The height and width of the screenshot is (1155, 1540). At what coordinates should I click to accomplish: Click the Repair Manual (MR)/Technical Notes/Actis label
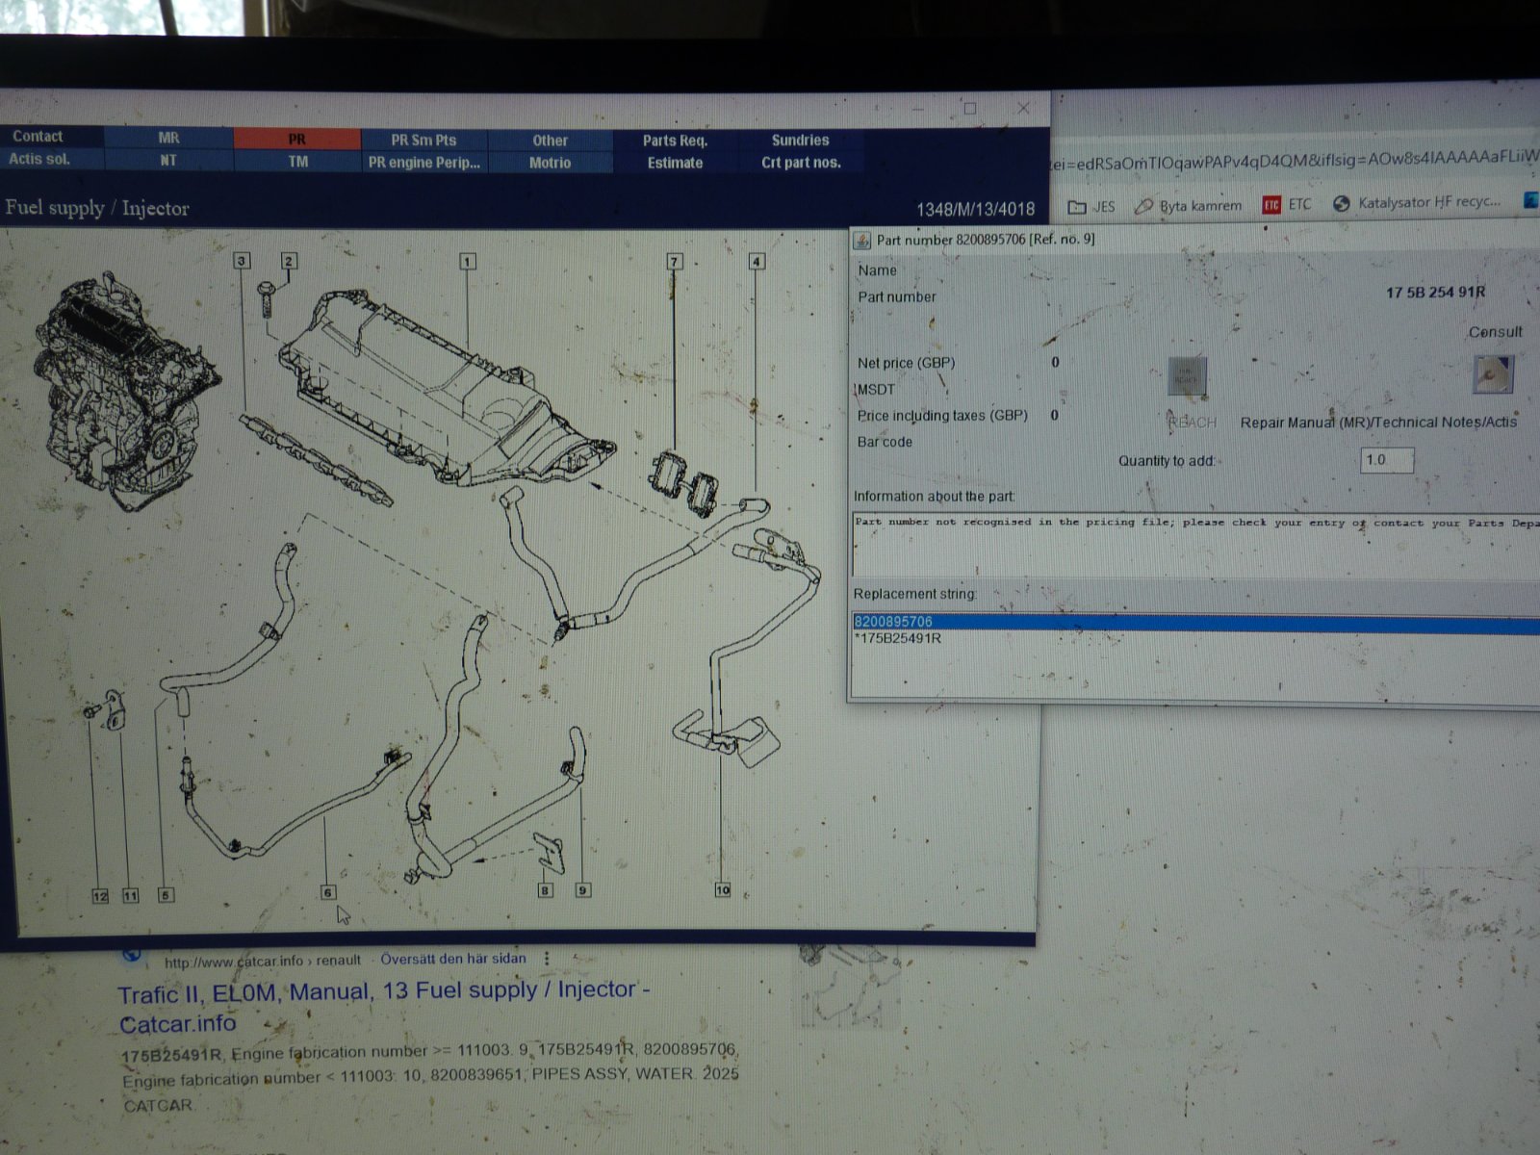coord(1378,422)
